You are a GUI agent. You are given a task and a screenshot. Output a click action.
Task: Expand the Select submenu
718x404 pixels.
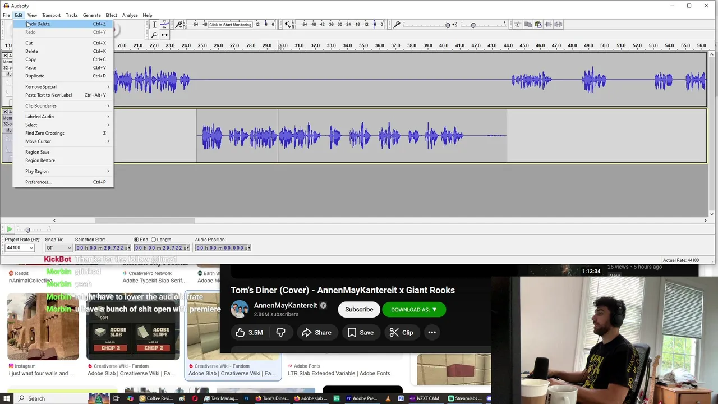click(63, 125)
